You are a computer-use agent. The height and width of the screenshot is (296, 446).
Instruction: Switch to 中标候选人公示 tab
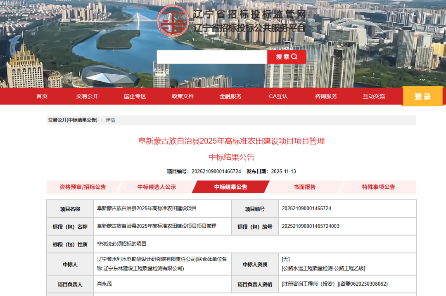pyautogui.click(x=157, y=187)
